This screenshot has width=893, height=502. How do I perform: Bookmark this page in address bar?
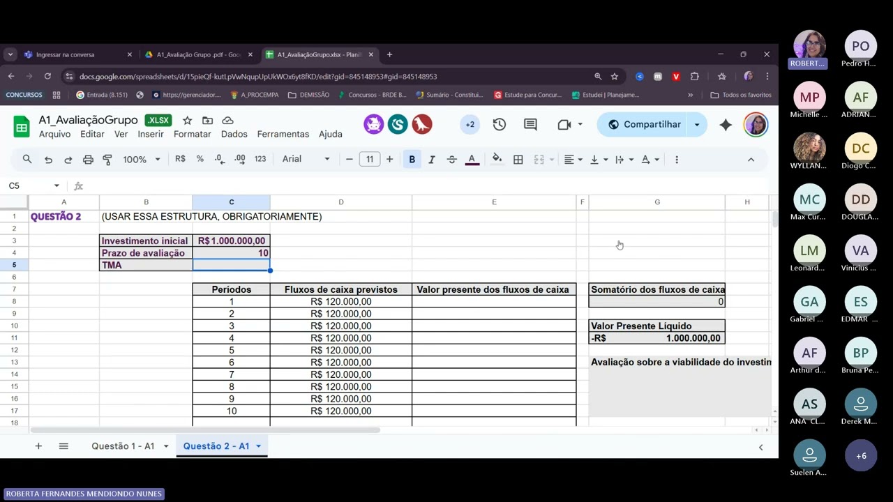click(615, 76)
